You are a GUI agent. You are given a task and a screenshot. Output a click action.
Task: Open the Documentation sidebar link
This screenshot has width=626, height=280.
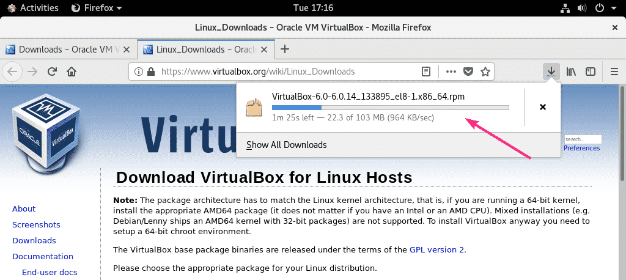click(x=43, y=256)
